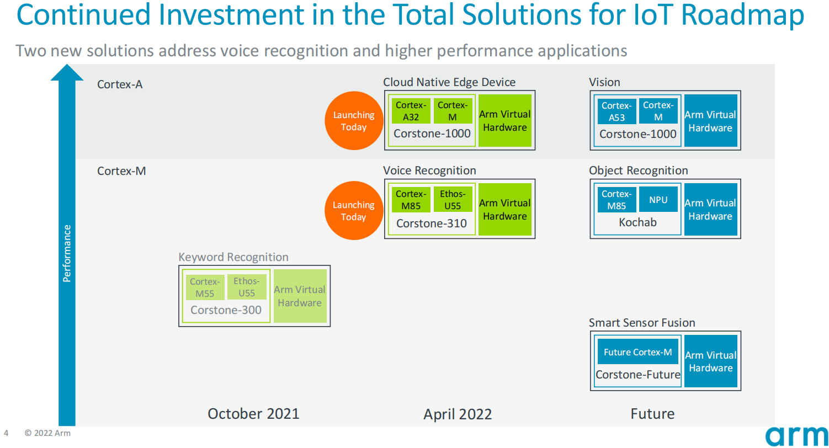Screen dimensions: 829x448
Task: Click the Corstone-1000 label under Vision
Action: [x=638, y=134]
